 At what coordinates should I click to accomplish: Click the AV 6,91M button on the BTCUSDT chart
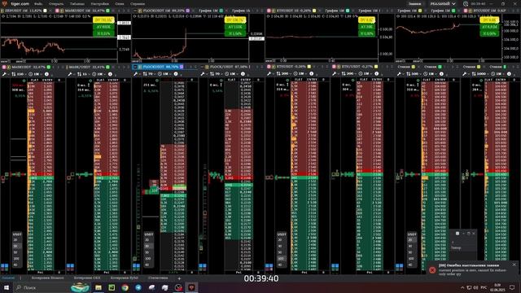click(489, 27)
